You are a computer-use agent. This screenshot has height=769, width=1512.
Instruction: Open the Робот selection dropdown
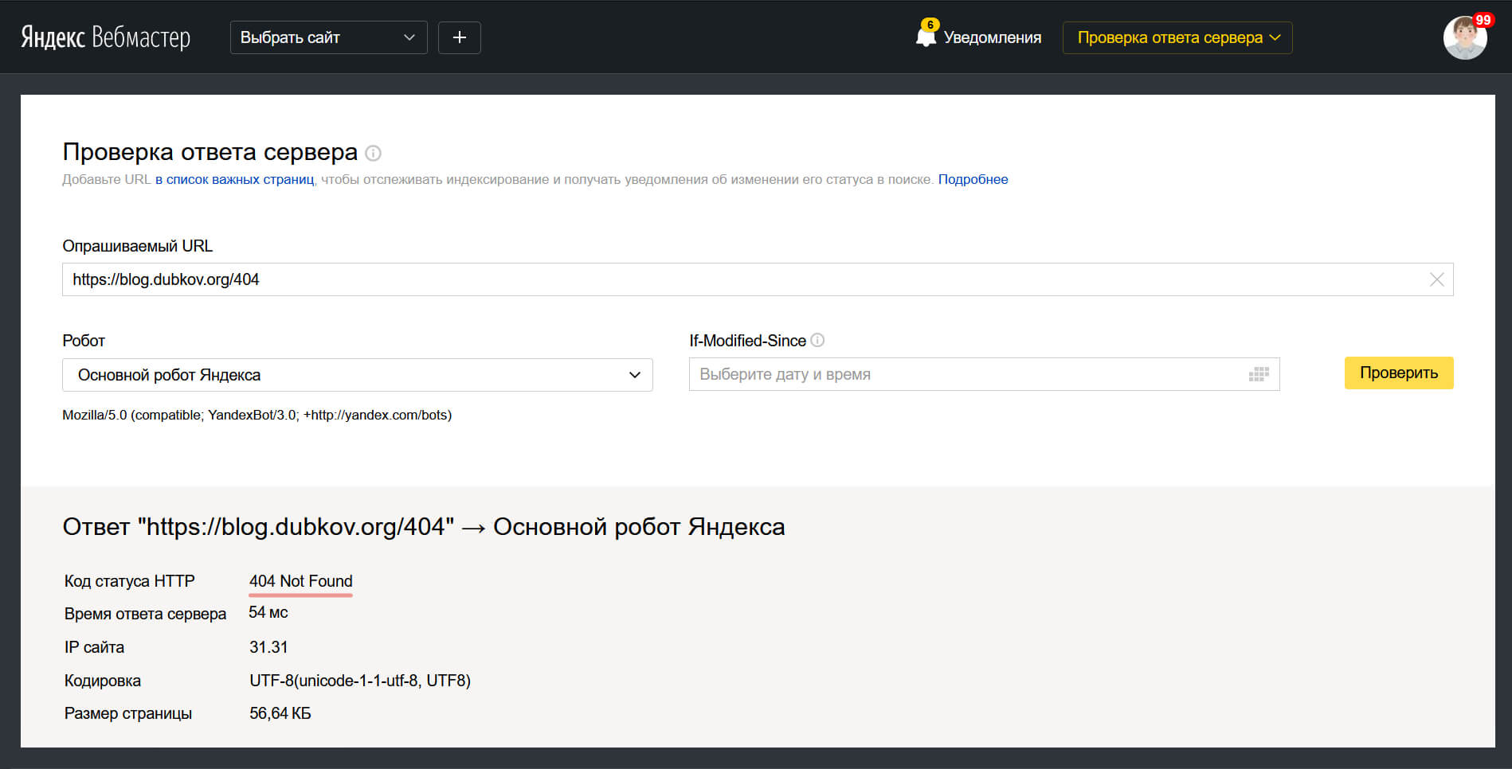[358, 375]
